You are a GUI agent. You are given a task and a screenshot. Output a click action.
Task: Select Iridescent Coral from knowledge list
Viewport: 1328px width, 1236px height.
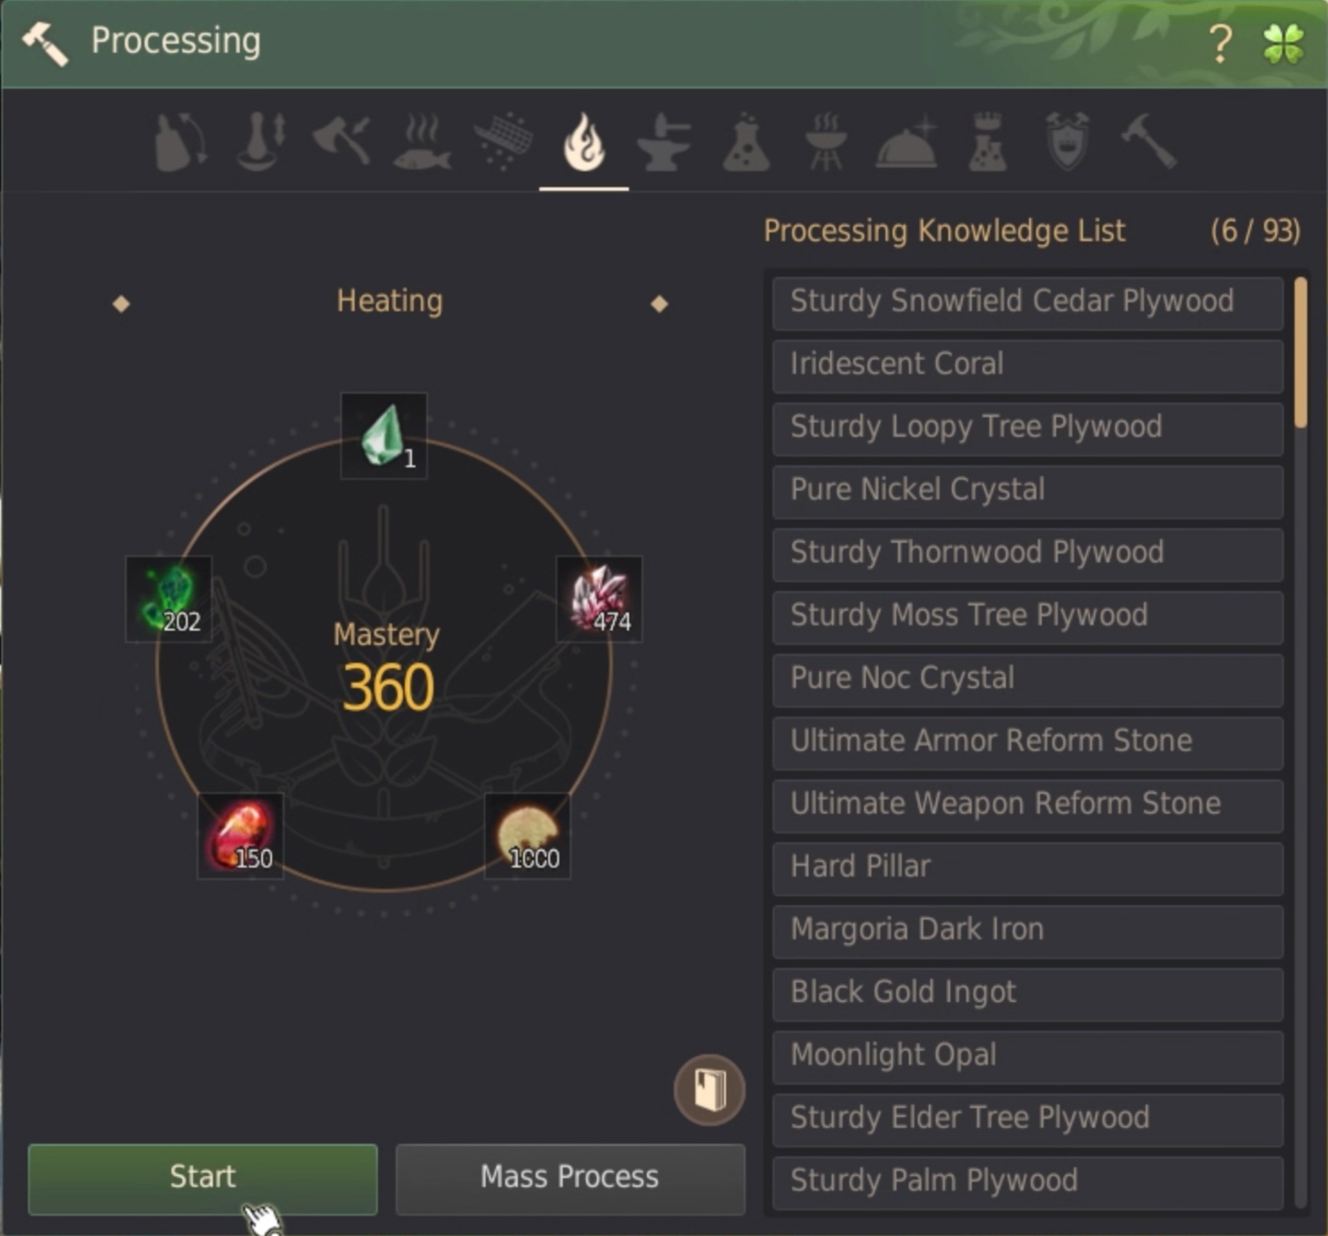tap(1028, 365)
